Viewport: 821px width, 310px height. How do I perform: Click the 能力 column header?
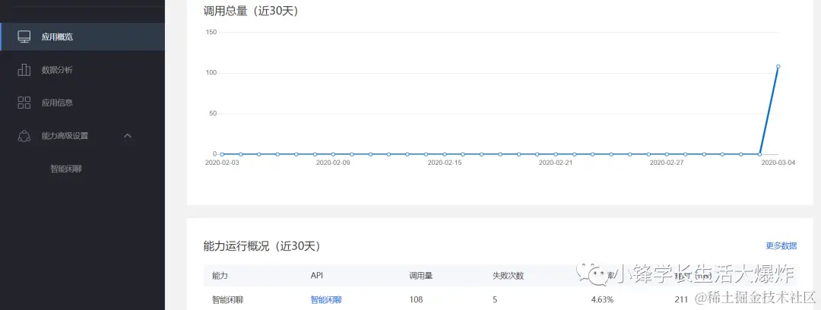(x=220, y=276)
